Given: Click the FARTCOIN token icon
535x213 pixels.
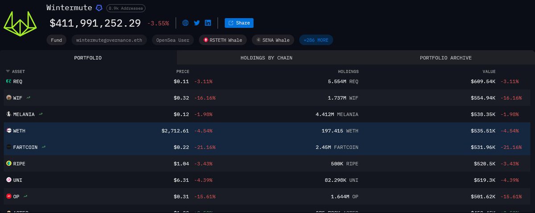Looking at the screenshot, I should pyautogui.click(x=8, y=147).
